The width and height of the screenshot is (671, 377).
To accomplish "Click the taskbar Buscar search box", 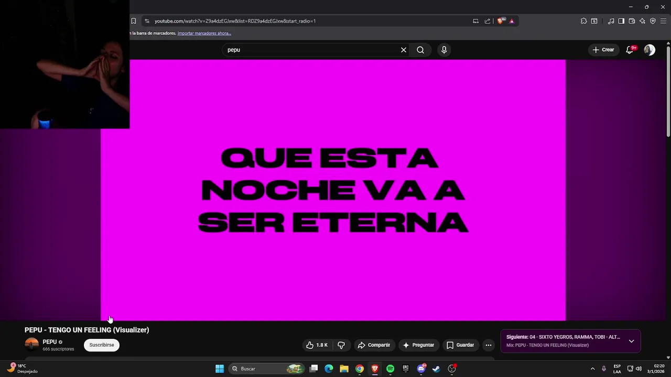I will [x=266, y=369].
